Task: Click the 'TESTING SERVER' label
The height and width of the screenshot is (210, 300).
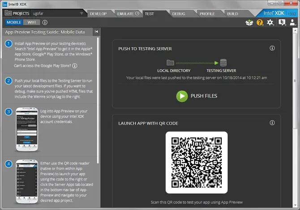Action: click(x=221, y=71)
